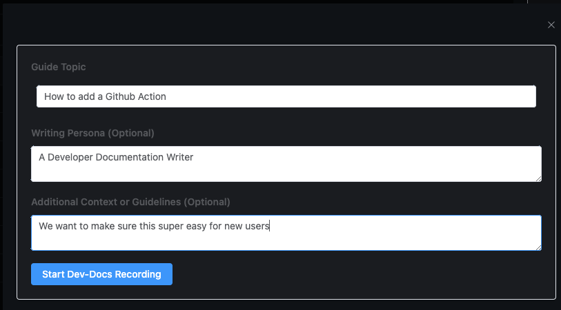
Task: Focus the Guide Topic input field
Action: click(286, 96)
